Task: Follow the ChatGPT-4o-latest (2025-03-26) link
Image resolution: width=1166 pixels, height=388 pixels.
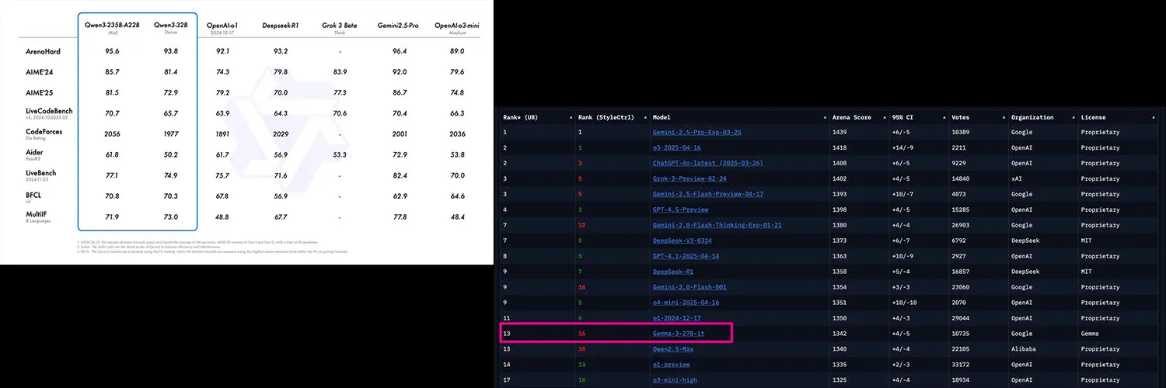Action: [x=707, y=163]
